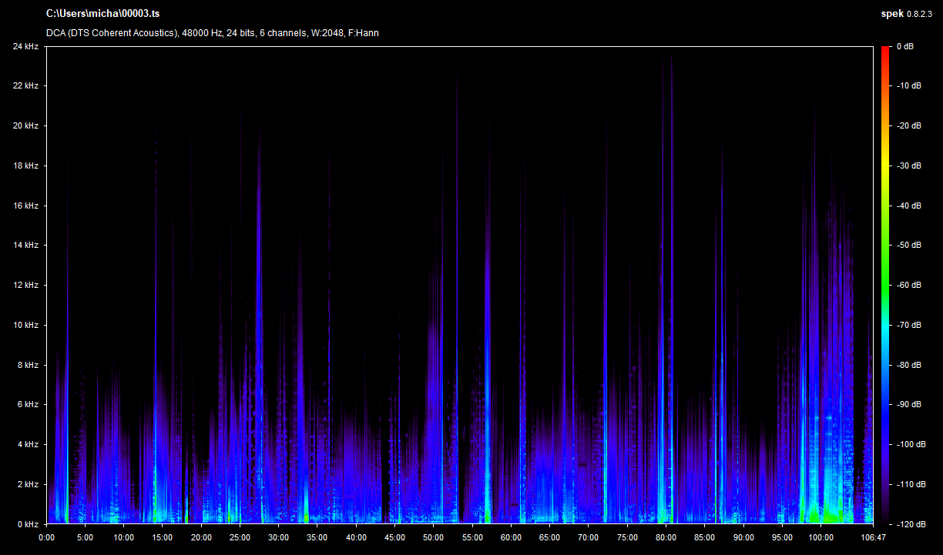Click the 10 kHz frequency axis label
Screen dimensions: 943x555
(x=25, y=325)
